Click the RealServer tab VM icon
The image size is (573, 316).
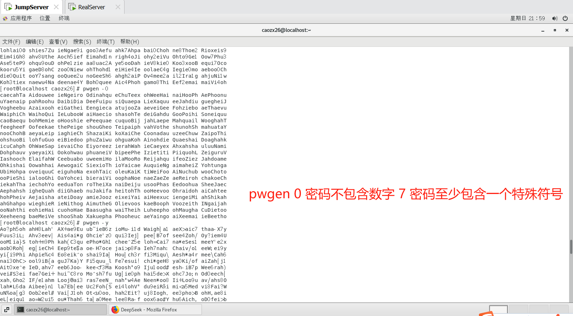72,7
